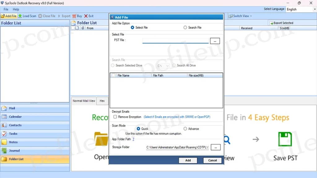Click the Cancel button in dialog
Viewport: 317px width, 178px height.
[x=212, y=160]
